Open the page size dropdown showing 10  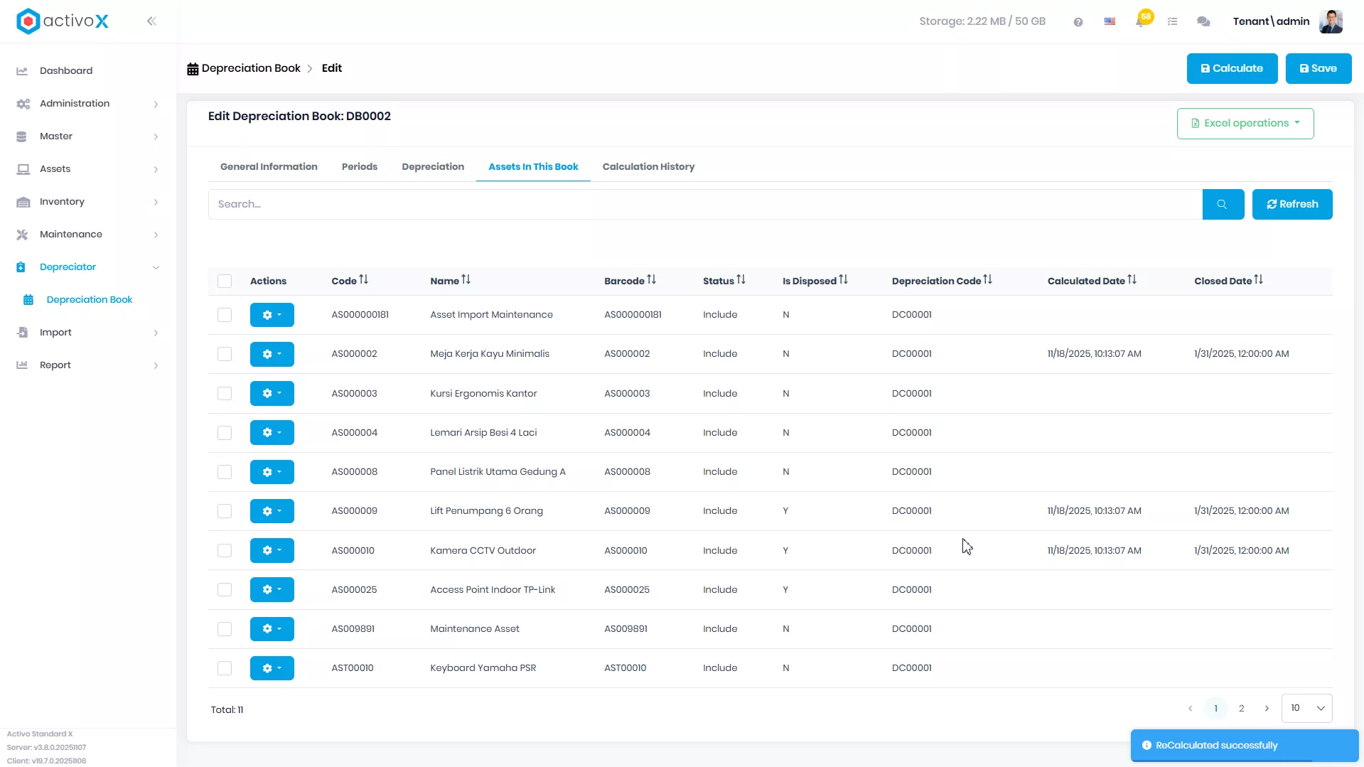click(1306, 708)
